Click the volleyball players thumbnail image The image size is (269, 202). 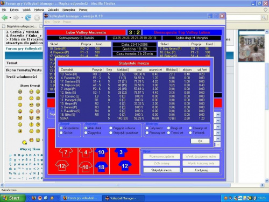tap(251, 48)
